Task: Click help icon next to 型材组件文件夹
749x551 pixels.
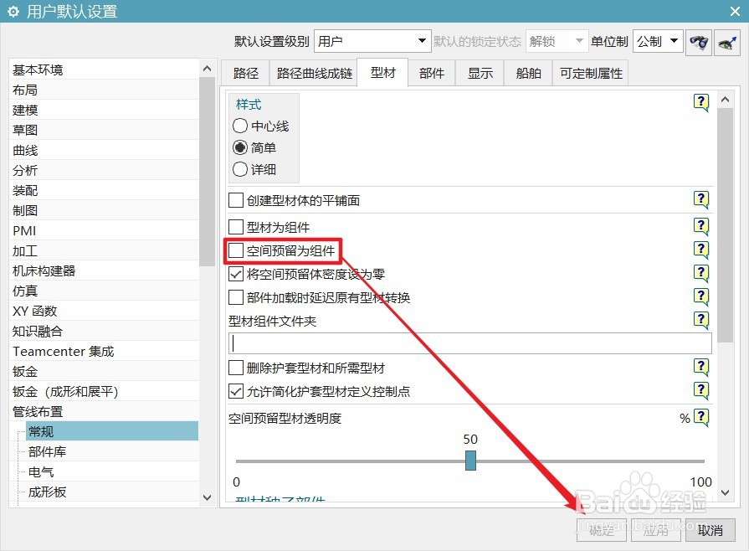Action: [701, 320]
